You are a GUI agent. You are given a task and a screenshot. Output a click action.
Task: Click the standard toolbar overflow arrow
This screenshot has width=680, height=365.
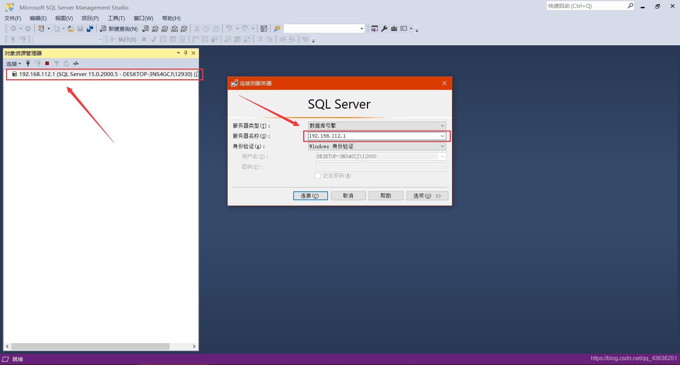[x=417, y=30]
